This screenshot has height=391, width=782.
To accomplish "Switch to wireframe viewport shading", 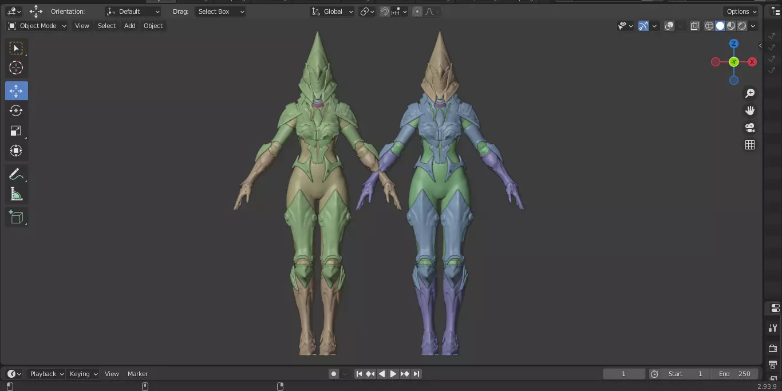I will click(x=709, y=26).
